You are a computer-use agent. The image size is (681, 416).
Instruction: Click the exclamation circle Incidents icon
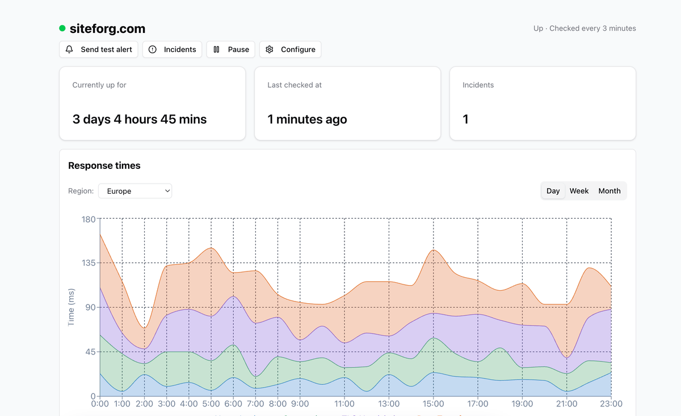tap(153, 49)
